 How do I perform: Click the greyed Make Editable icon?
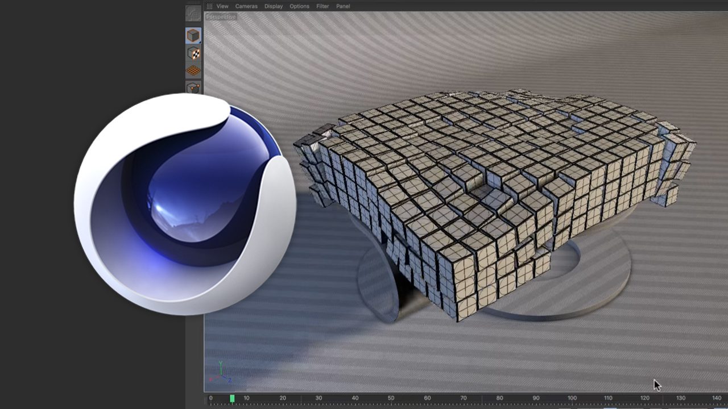click(x=193, y=13)
